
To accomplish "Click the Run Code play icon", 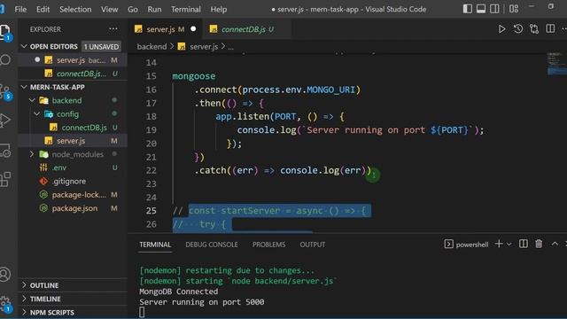I will pyautogui.click(x=501, y=29).
